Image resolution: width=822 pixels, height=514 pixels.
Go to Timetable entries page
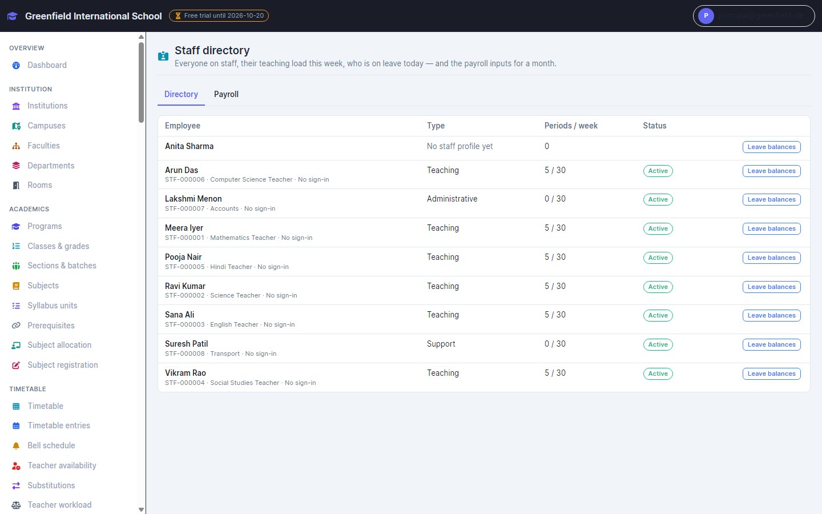[59, 426]
